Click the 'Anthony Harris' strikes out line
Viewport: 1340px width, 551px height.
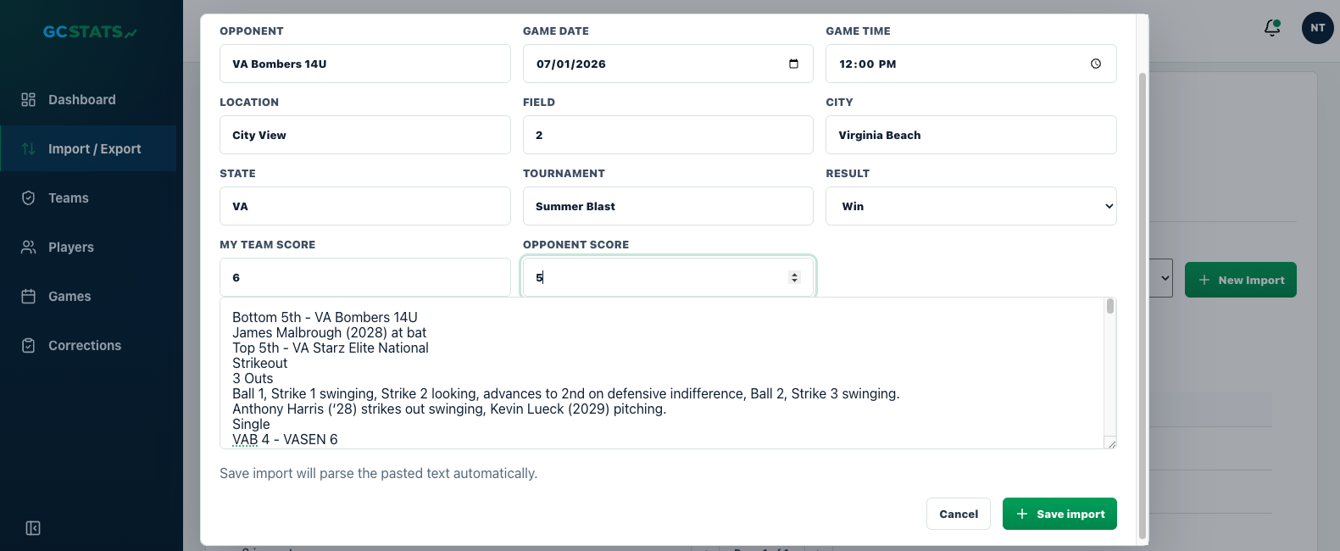pyautogui.click(x=449, y=409)
